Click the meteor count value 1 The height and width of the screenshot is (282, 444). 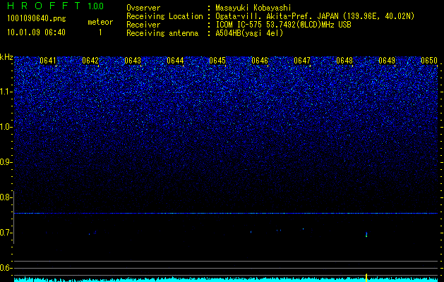(100, 32)
